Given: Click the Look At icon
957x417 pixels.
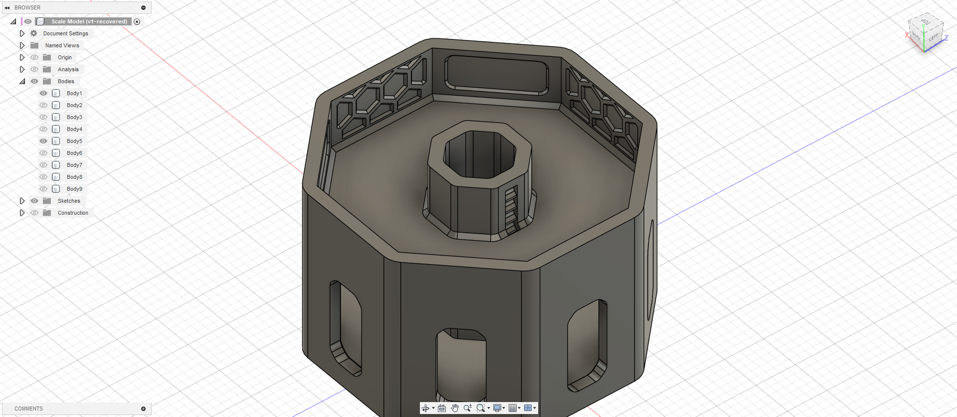Looking at the screenshot, I should 442,408.
